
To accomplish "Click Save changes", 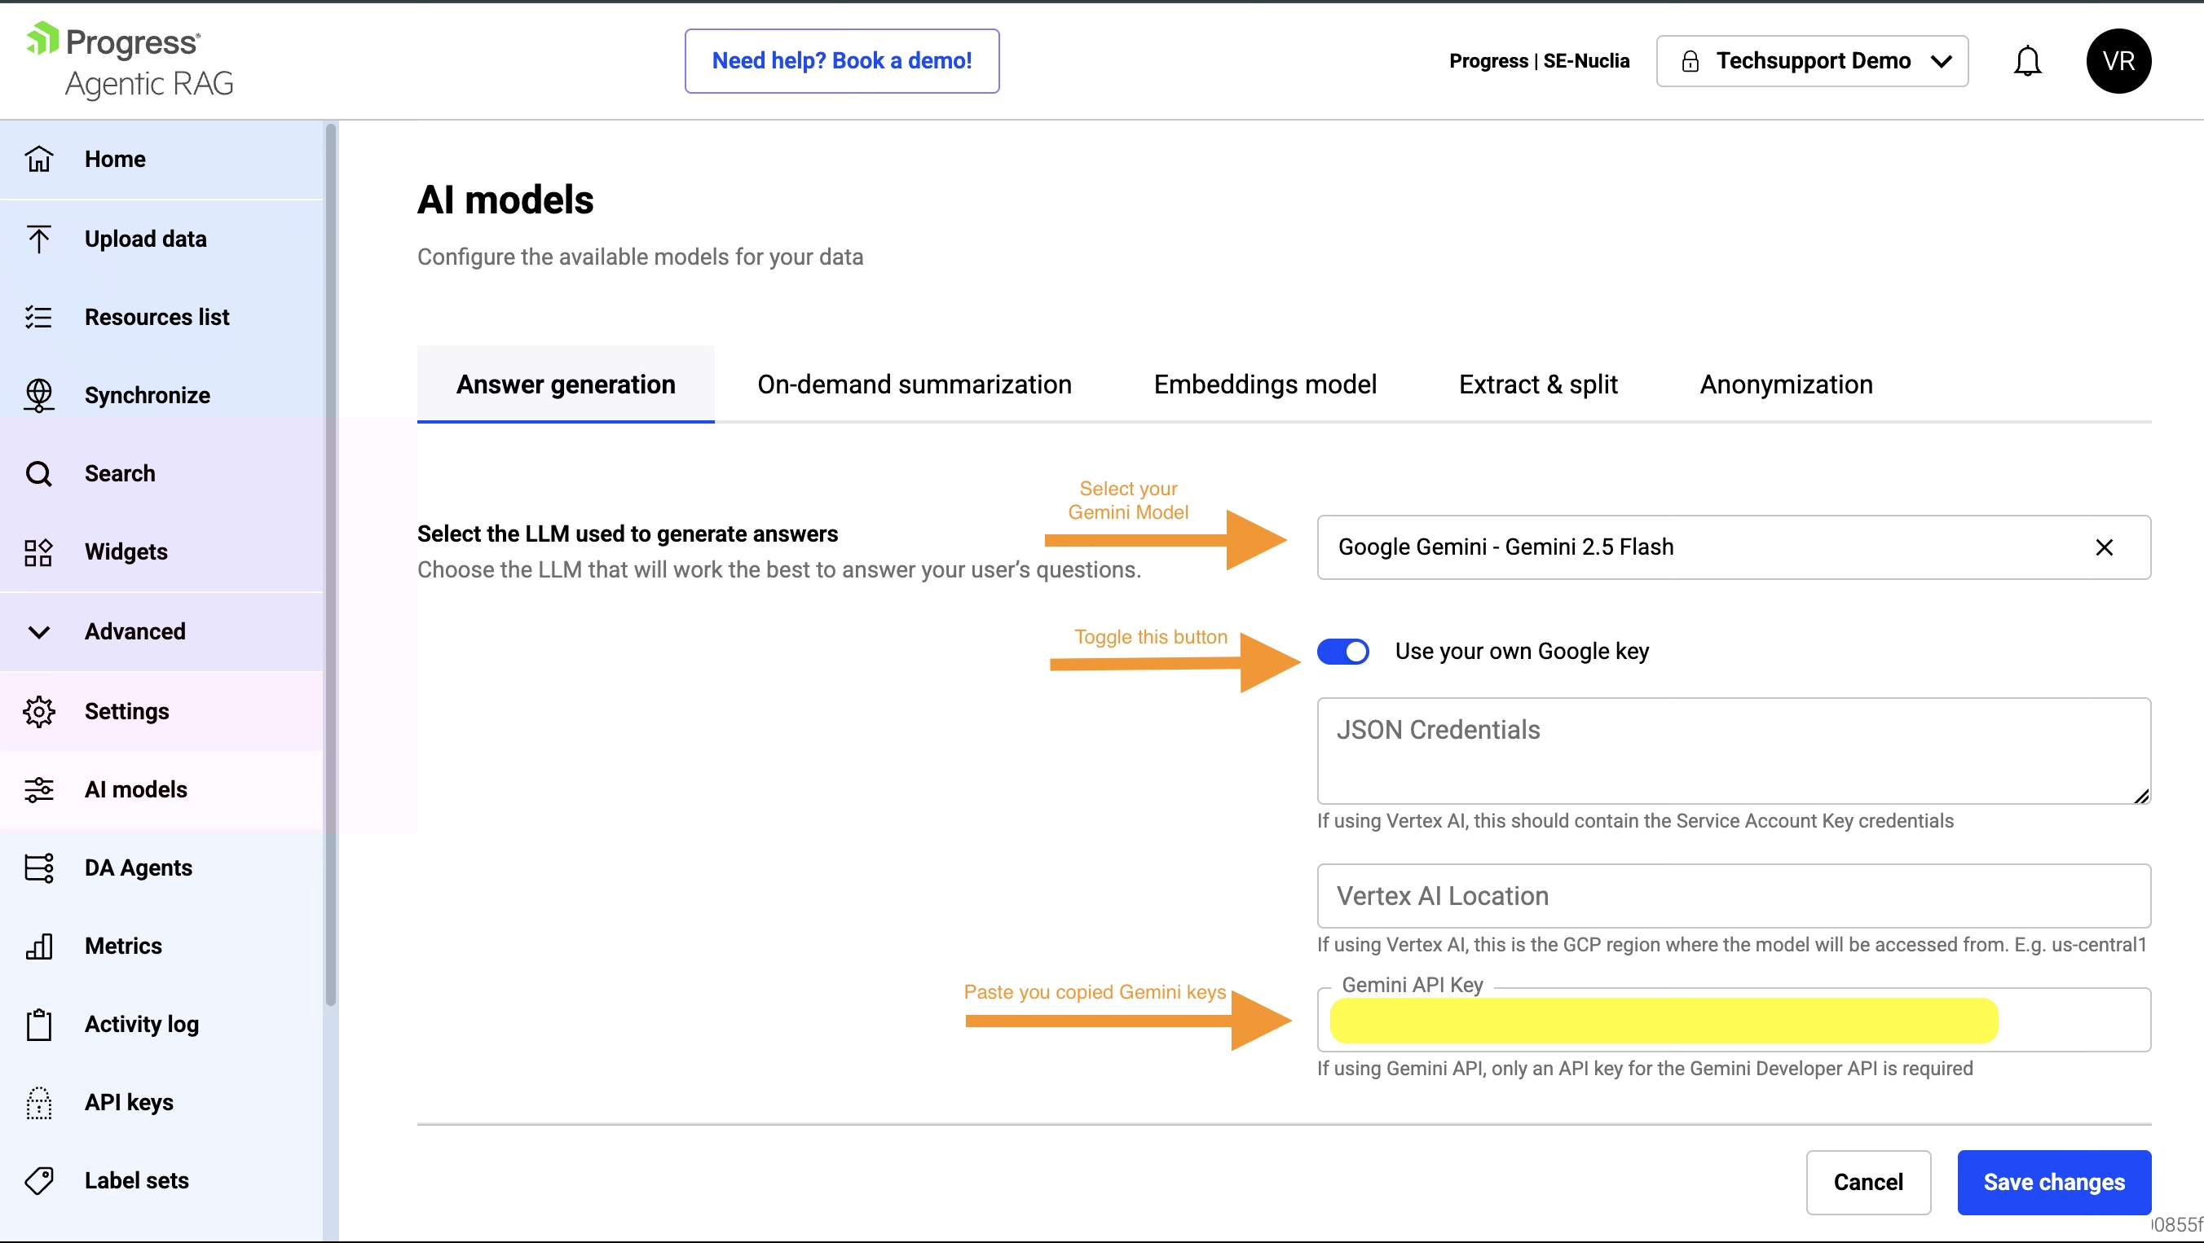I will (2054, 1182).
